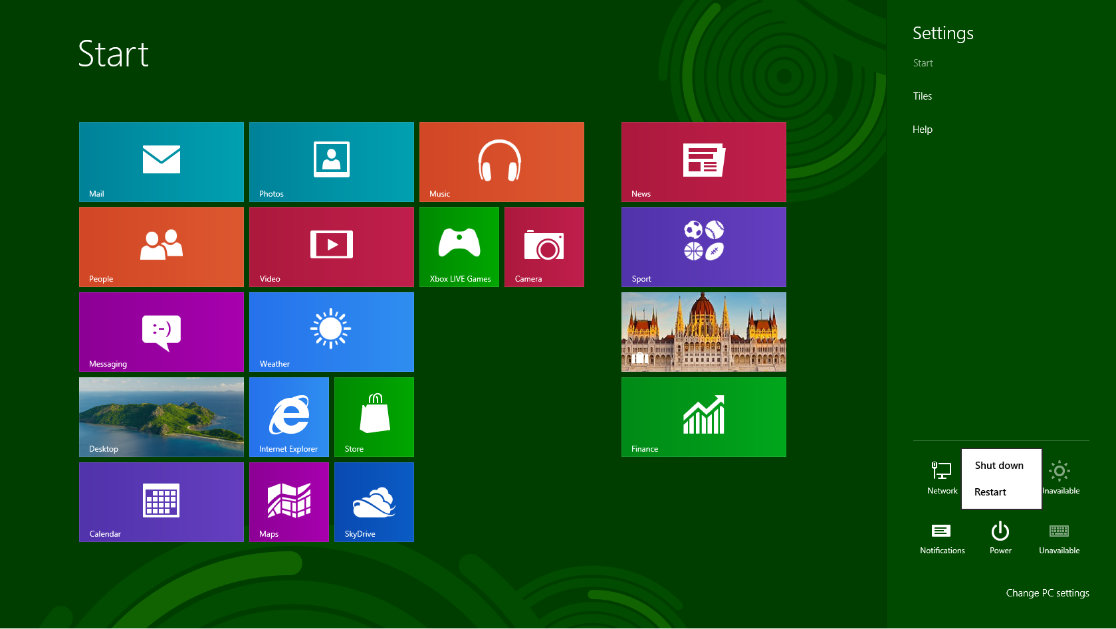The height and width of the screenshot is (629, 1116).
Task: Open the News tile
Action: (704, 162)
